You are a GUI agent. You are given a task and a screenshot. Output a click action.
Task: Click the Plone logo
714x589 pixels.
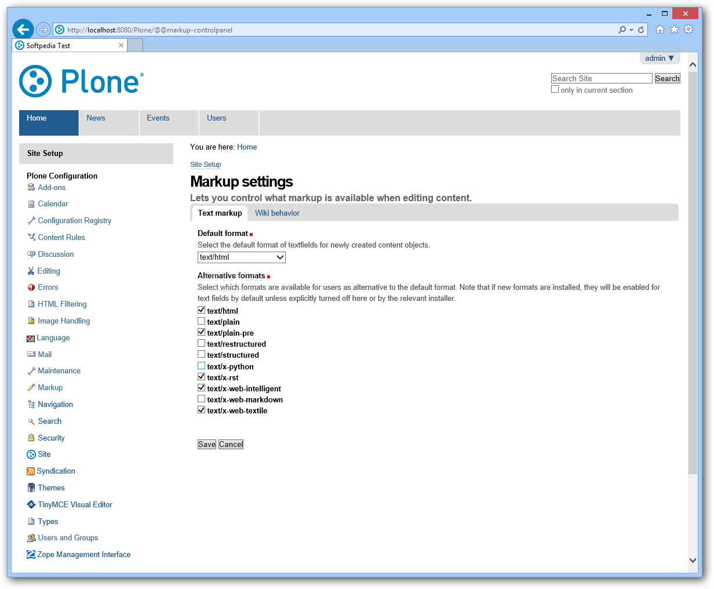81,81
